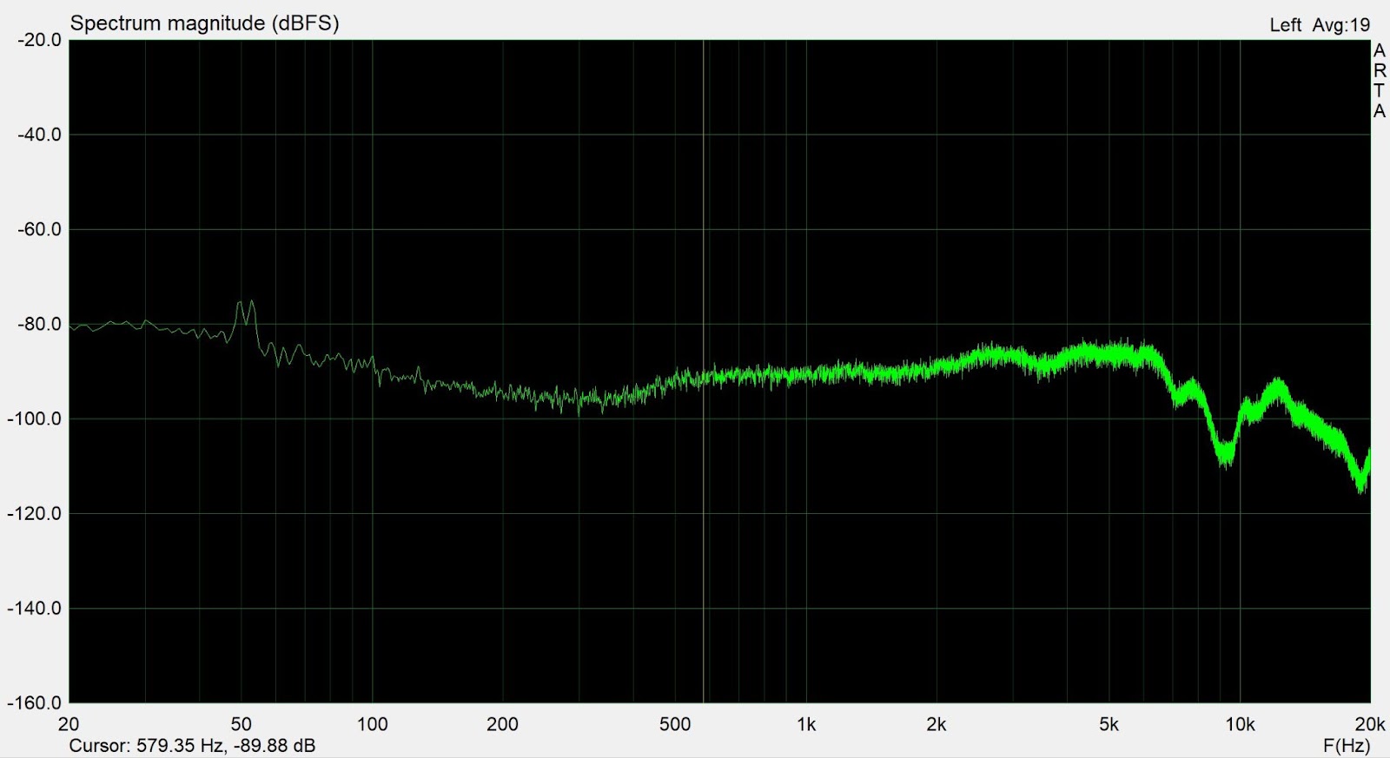
Task: Click the '-40.0' y-axis label
Action: (x=39, y=135)
